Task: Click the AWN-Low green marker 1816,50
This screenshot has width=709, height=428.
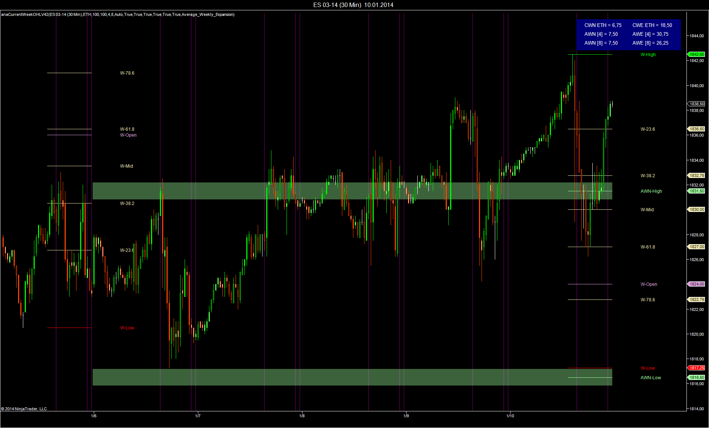Action: click(x=696, y=377)
